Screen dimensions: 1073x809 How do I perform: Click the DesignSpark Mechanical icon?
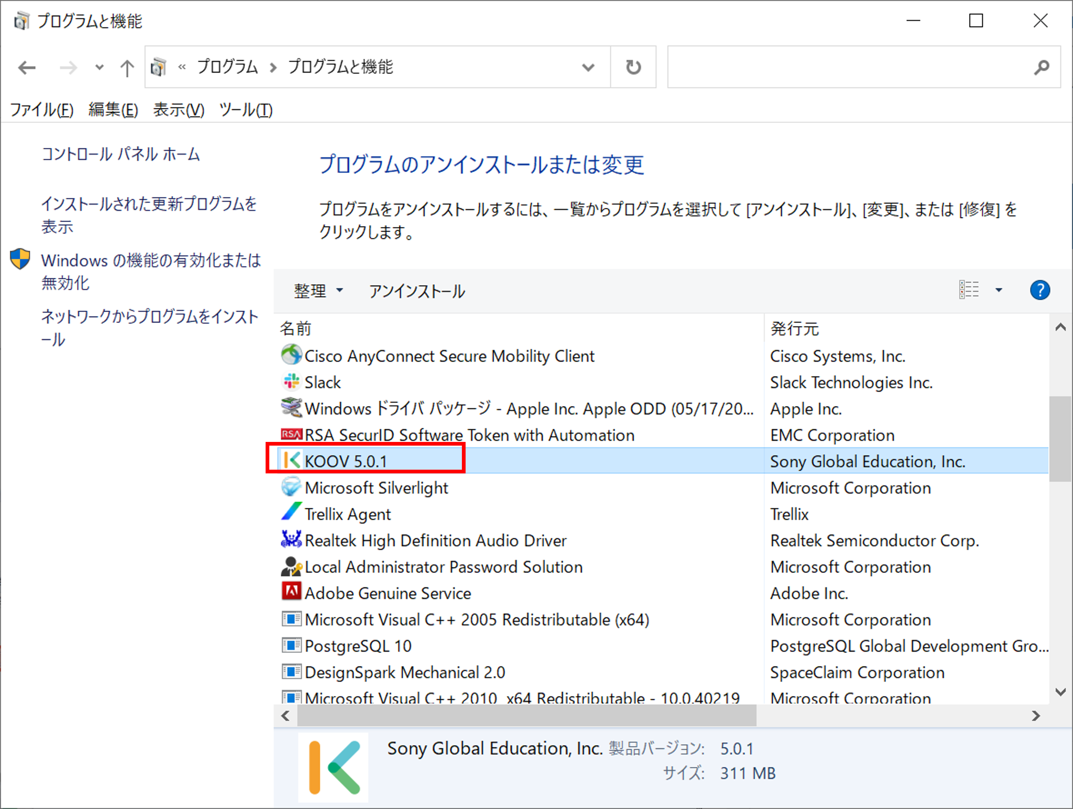pyautogui.click(x=291, y=672)
